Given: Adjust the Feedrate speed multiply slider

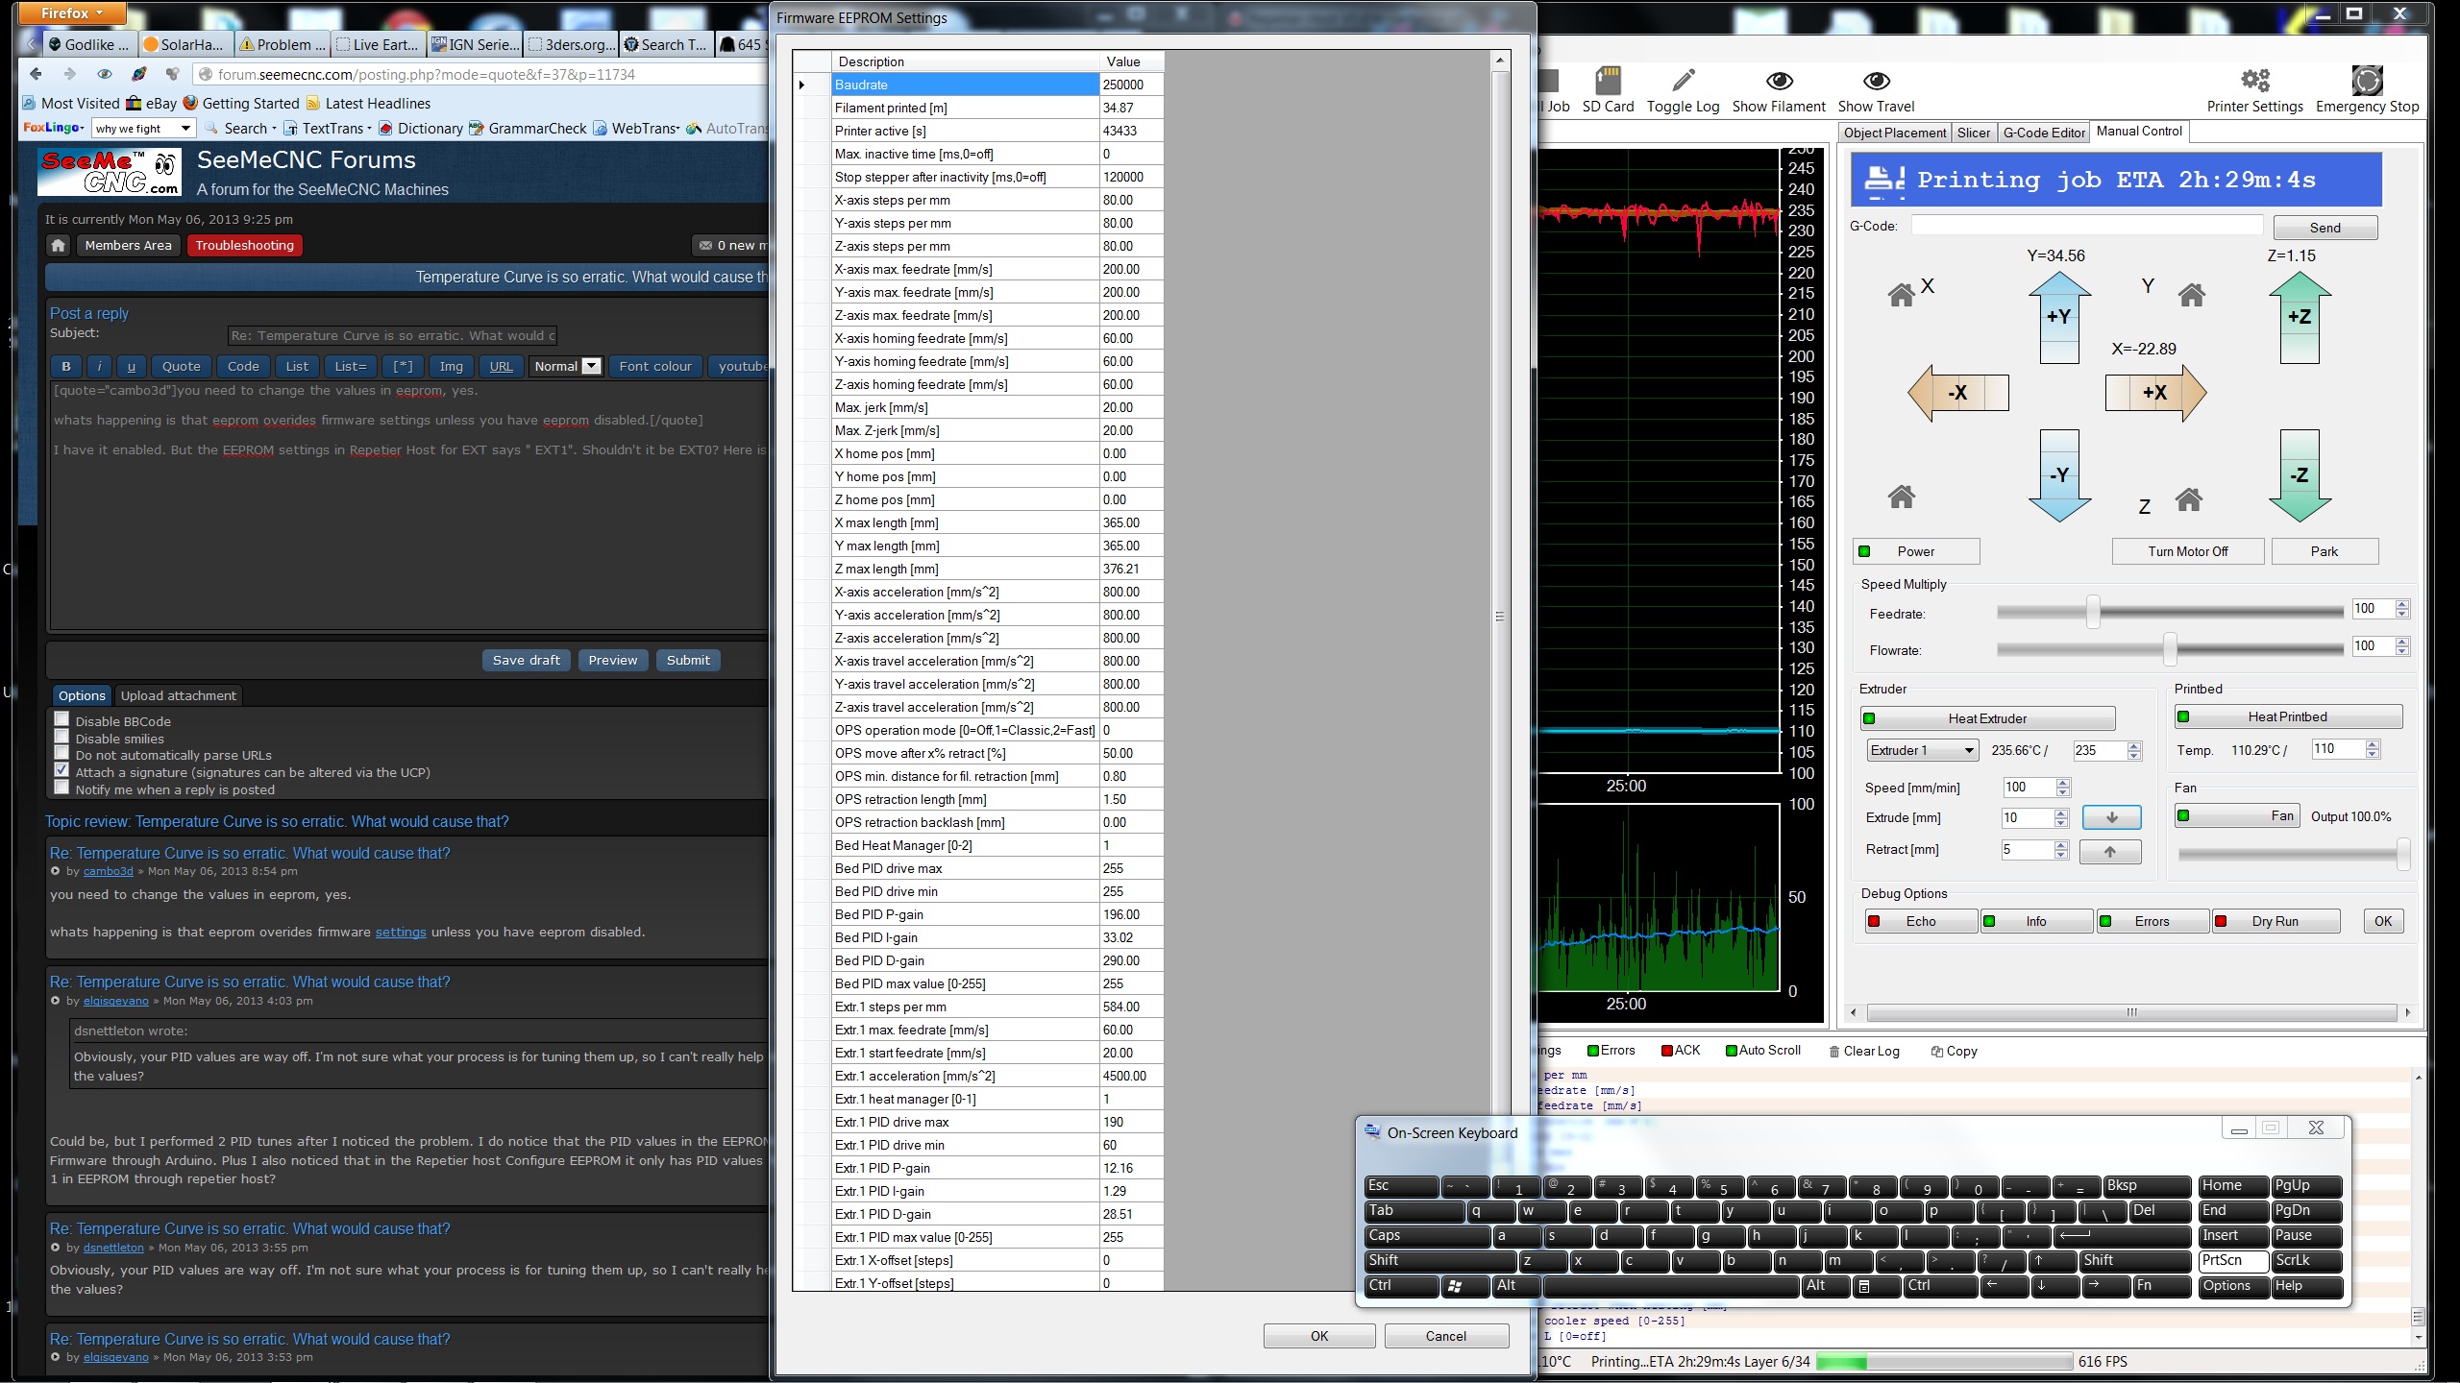Looking at the screenshot, I should pos(2093,612).
